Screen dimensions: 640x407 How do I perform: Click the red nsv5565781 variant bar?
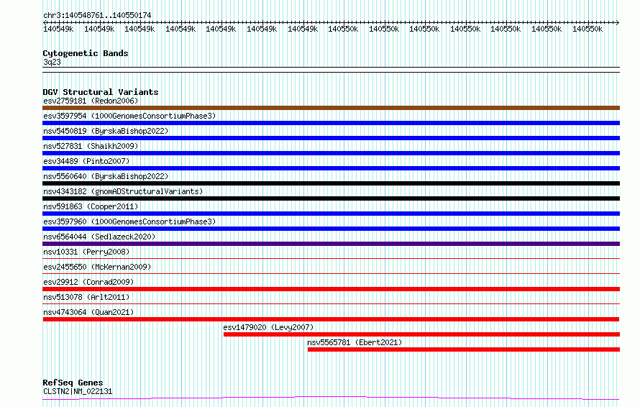point(464,349)
